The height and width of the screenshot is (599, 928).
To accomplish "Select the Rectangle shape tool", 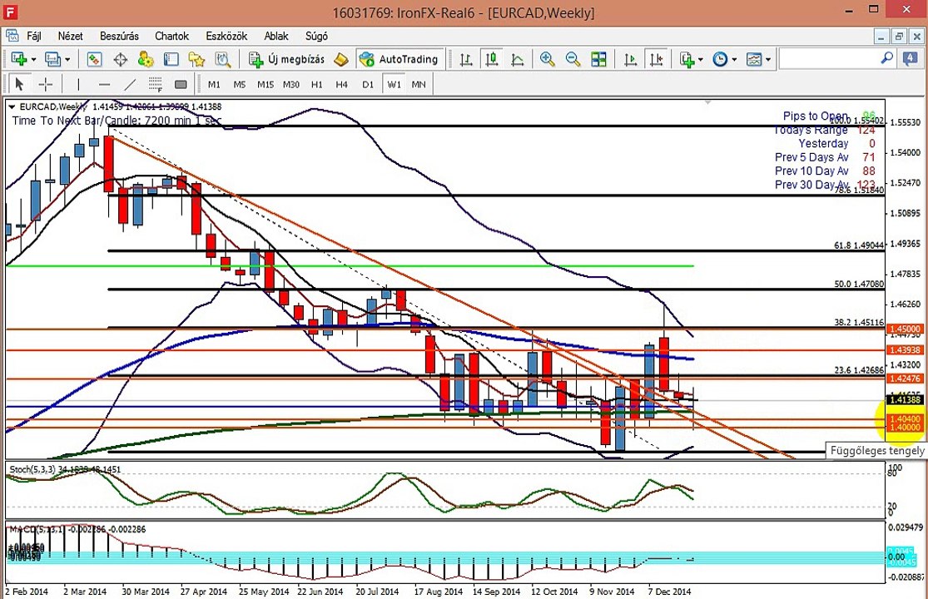I will (181, 85).
